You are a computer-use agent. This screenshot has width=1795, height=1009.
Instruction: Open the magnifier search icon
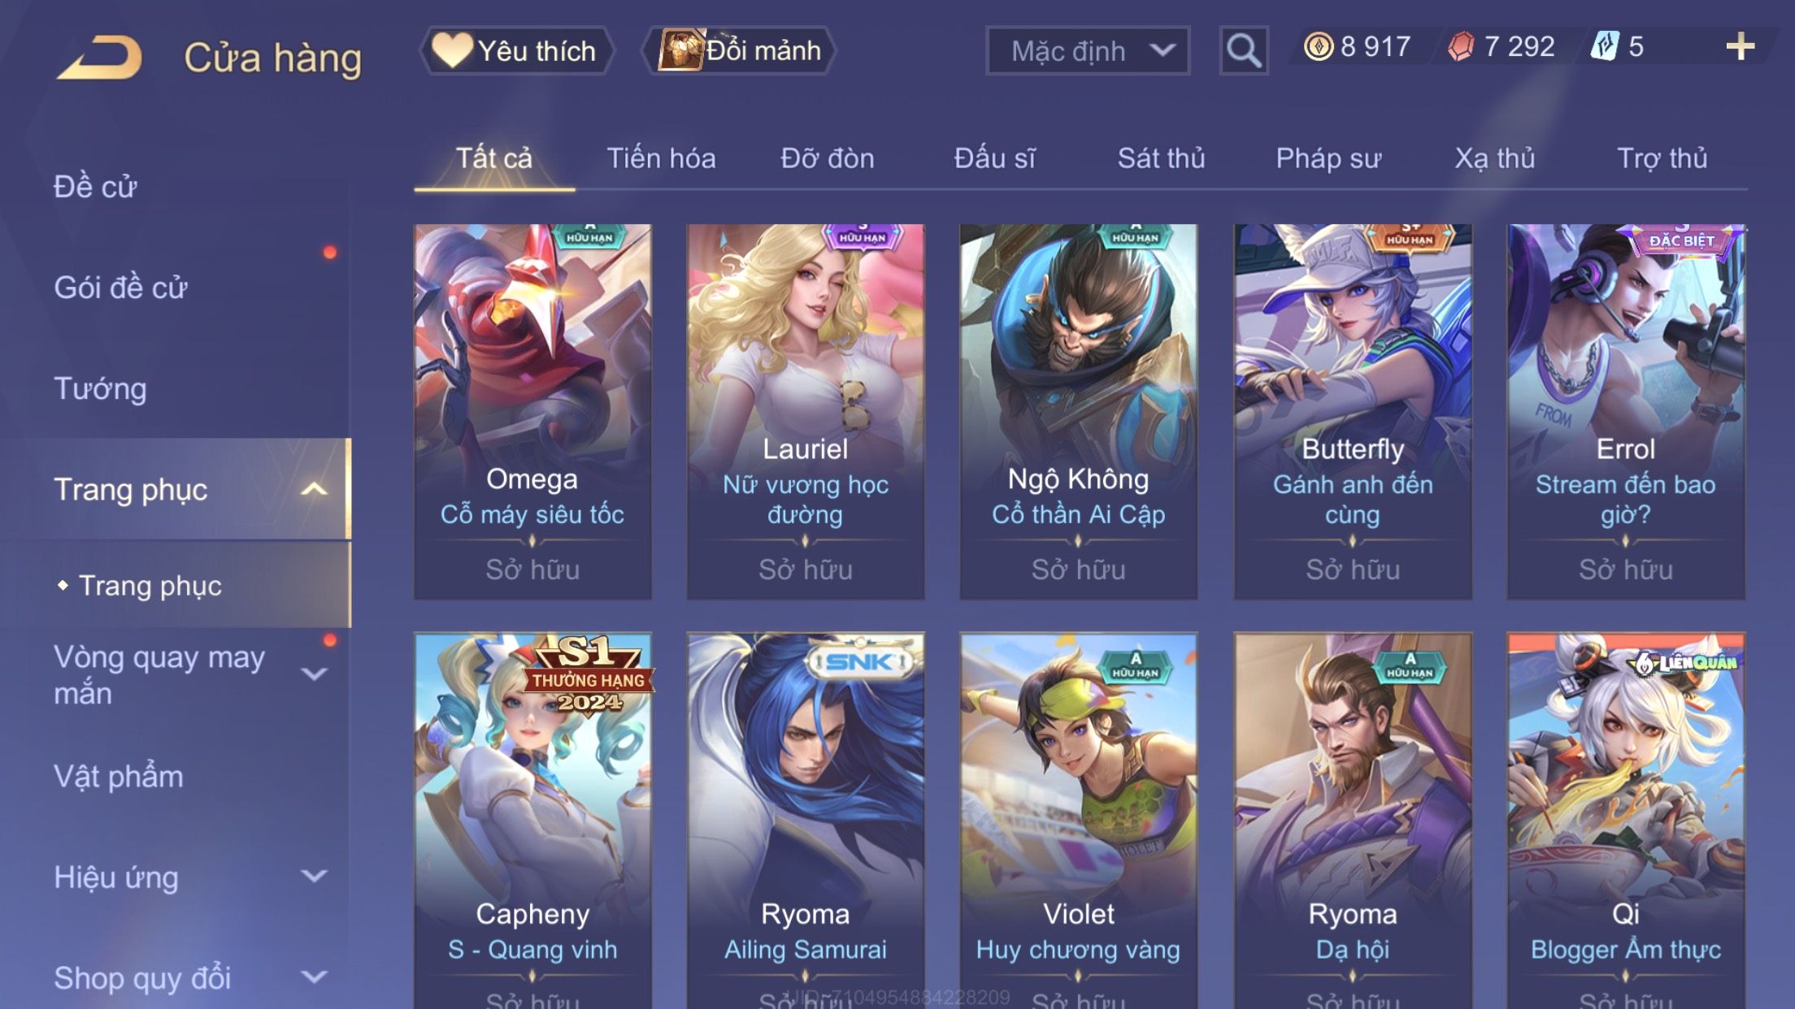click(1243, 50)
